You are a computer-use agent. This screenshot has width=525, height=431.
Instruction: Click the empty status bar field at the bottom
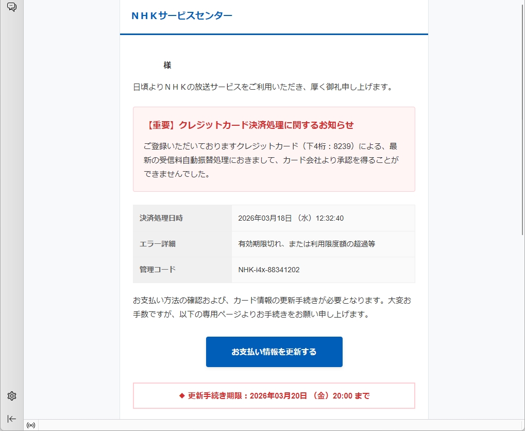pos(281,425)
